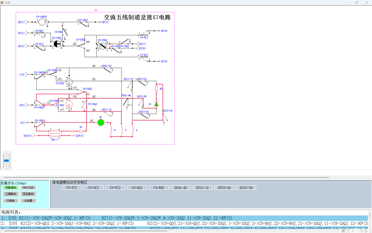Viewport: 372px width, 233px height.
Task: Click the 三维联动 button
Action: coord(11,194)
